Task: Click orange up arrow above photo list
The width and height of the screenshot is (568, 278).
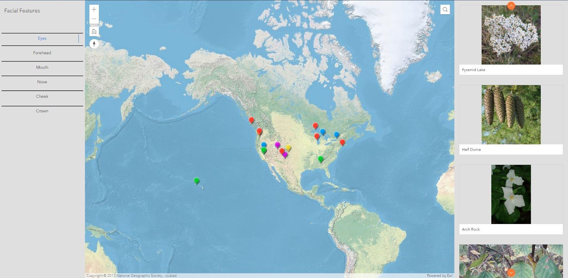Action: click(511, 6)
